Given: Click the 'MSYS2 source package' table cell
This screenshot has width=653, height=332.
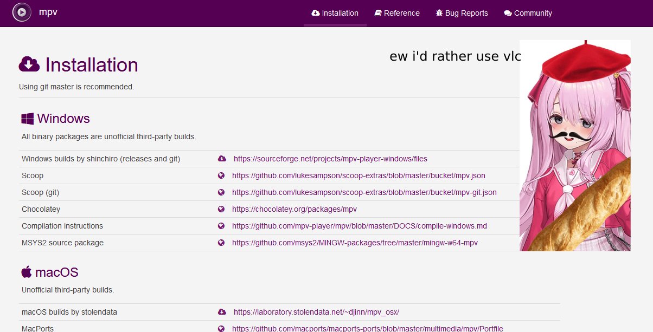Looking at the screenshot, I should [63, 243].
